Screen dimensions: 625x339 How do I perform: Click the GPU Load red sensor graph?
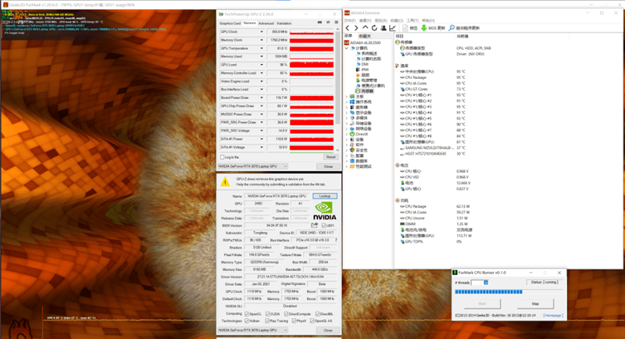pyautogui.click(x=312, y=65)
